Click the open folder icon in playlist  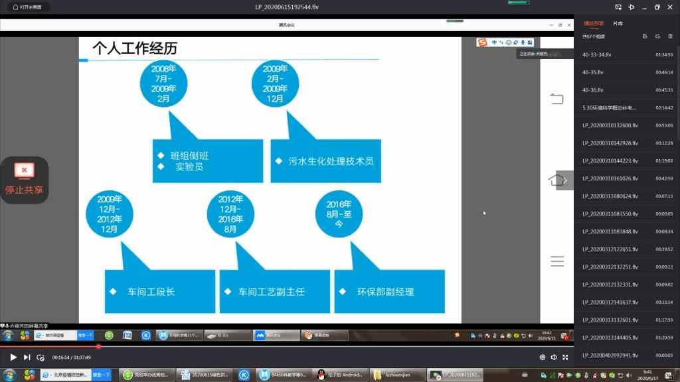click(x=645, y=36)
